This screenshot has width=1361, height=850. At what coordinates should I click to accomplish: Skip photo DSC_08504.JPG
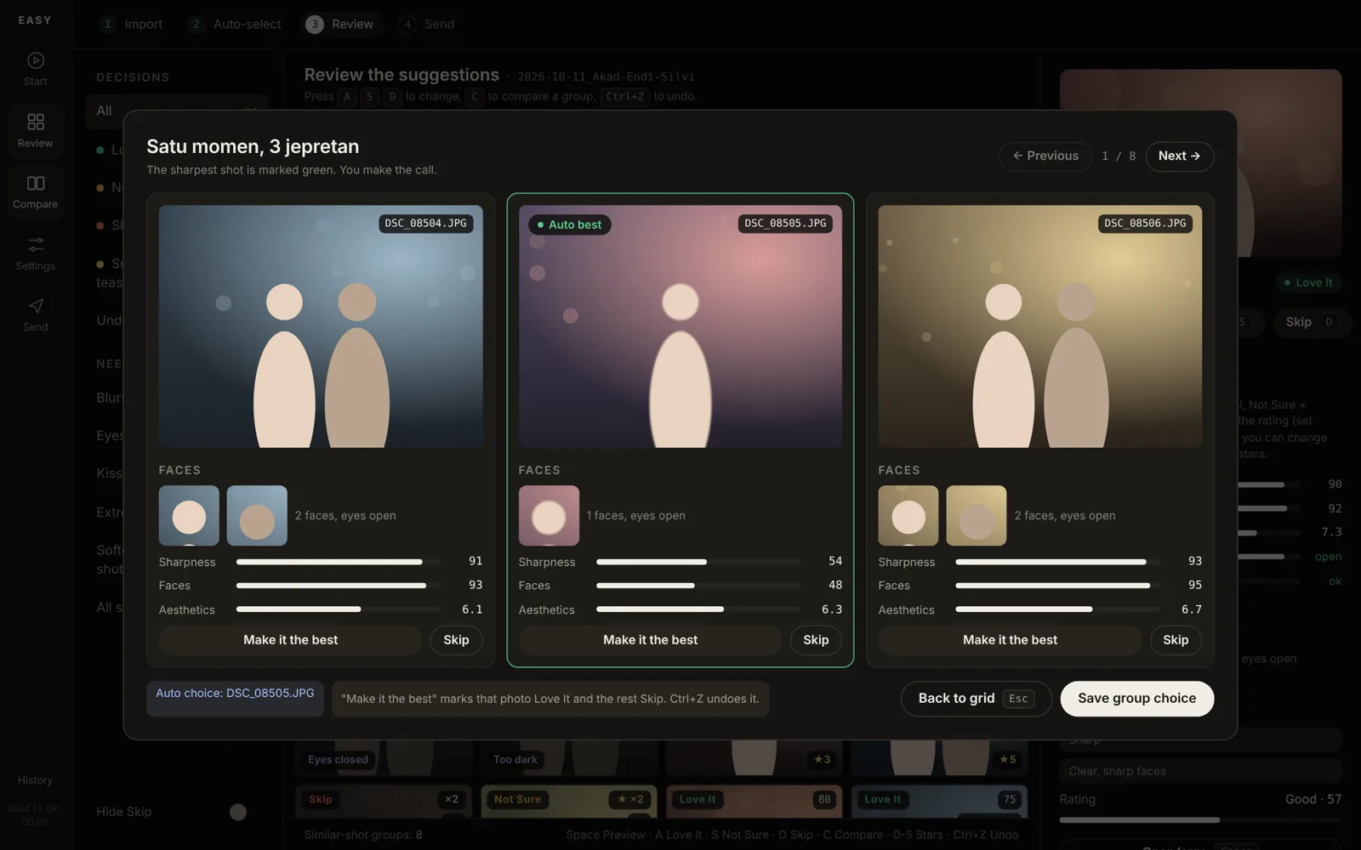456,640
